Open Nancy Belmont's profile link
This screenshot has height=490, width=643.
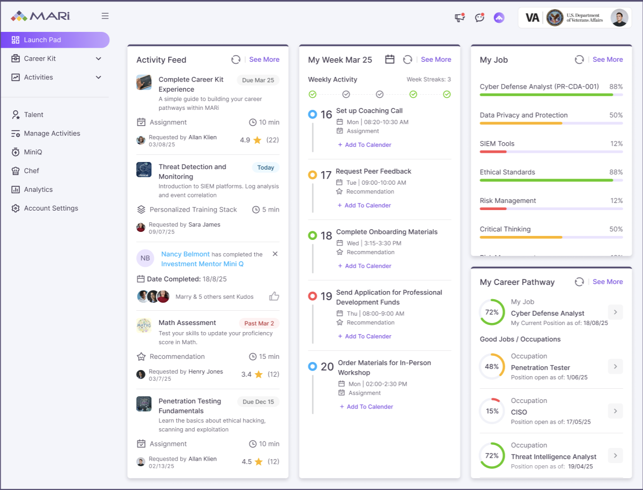click(185, 254)
